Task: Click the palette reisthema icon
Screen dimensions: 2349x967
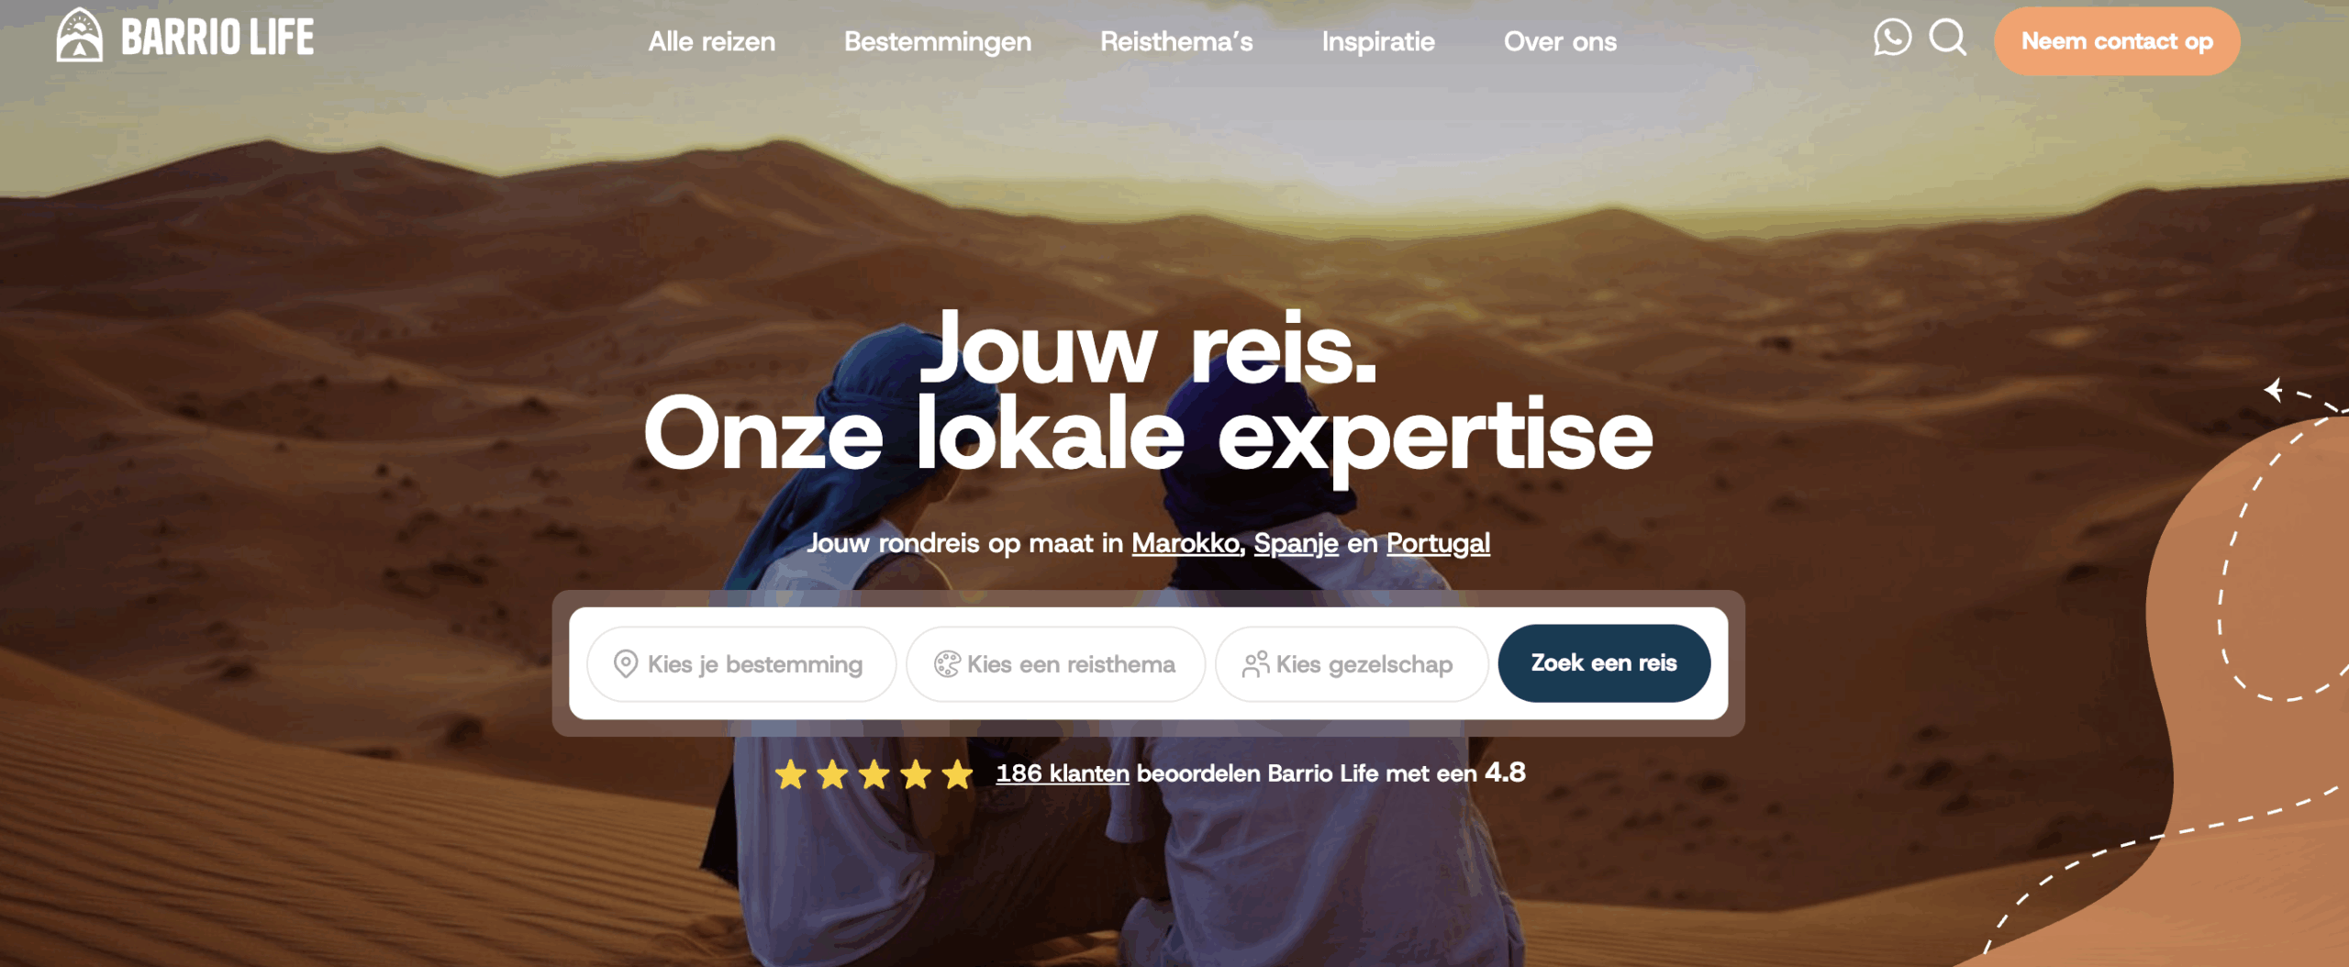Action: coord(947,663)
